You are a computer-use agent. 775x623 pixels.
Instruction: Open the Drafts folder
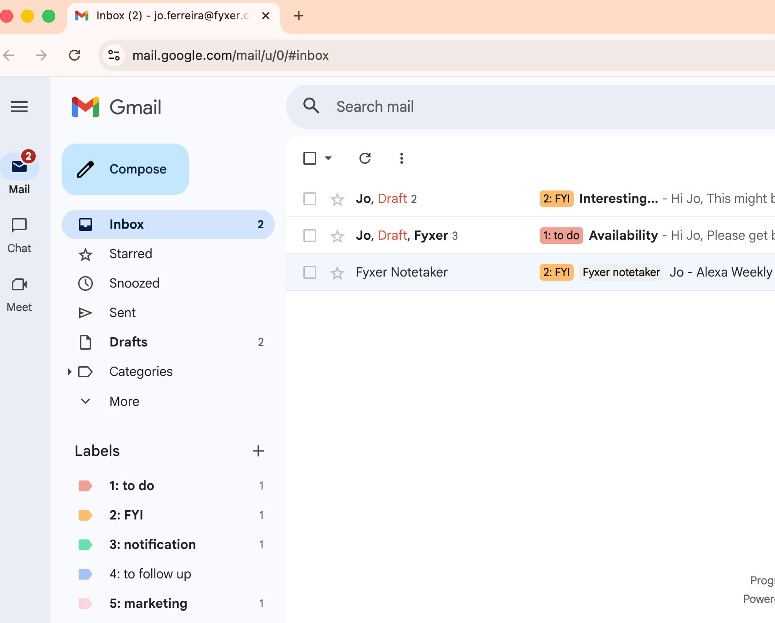[168, 342]
